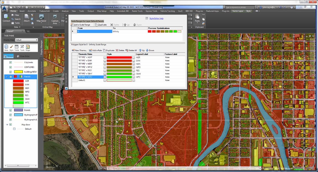Open the Analyze ribbon tab
This screenshot has height=172, width=318.
(65, 11)
